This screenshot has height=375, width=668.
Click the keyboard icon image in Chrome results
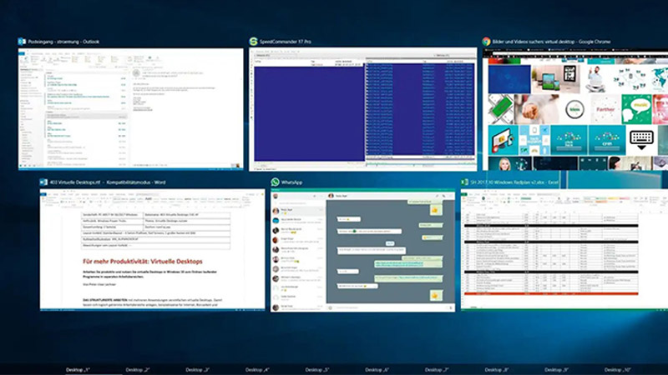pyautogui.click(x=640, y=137)
